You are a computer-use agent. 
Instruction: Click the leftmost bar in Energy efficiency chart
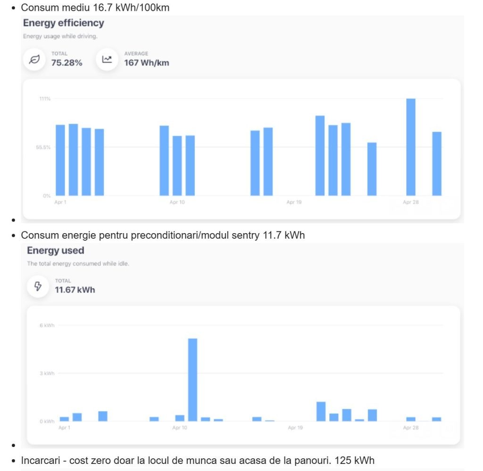click(x=60, y=160)
